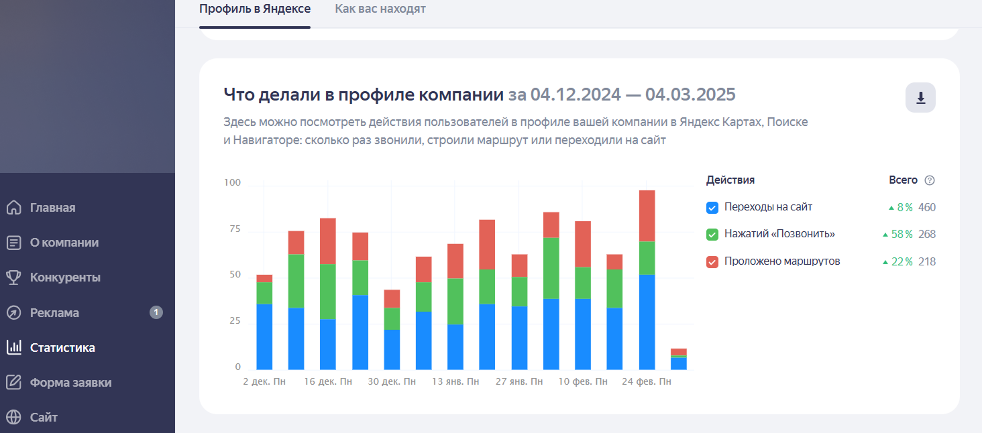This screenshot has width=982, height=433.
Task: Click the Что делали в профиле компании heading
Action: pos(364,94)
